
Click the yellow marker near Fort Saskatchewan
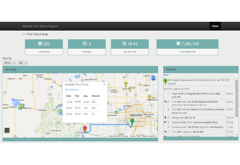point(149,97)
